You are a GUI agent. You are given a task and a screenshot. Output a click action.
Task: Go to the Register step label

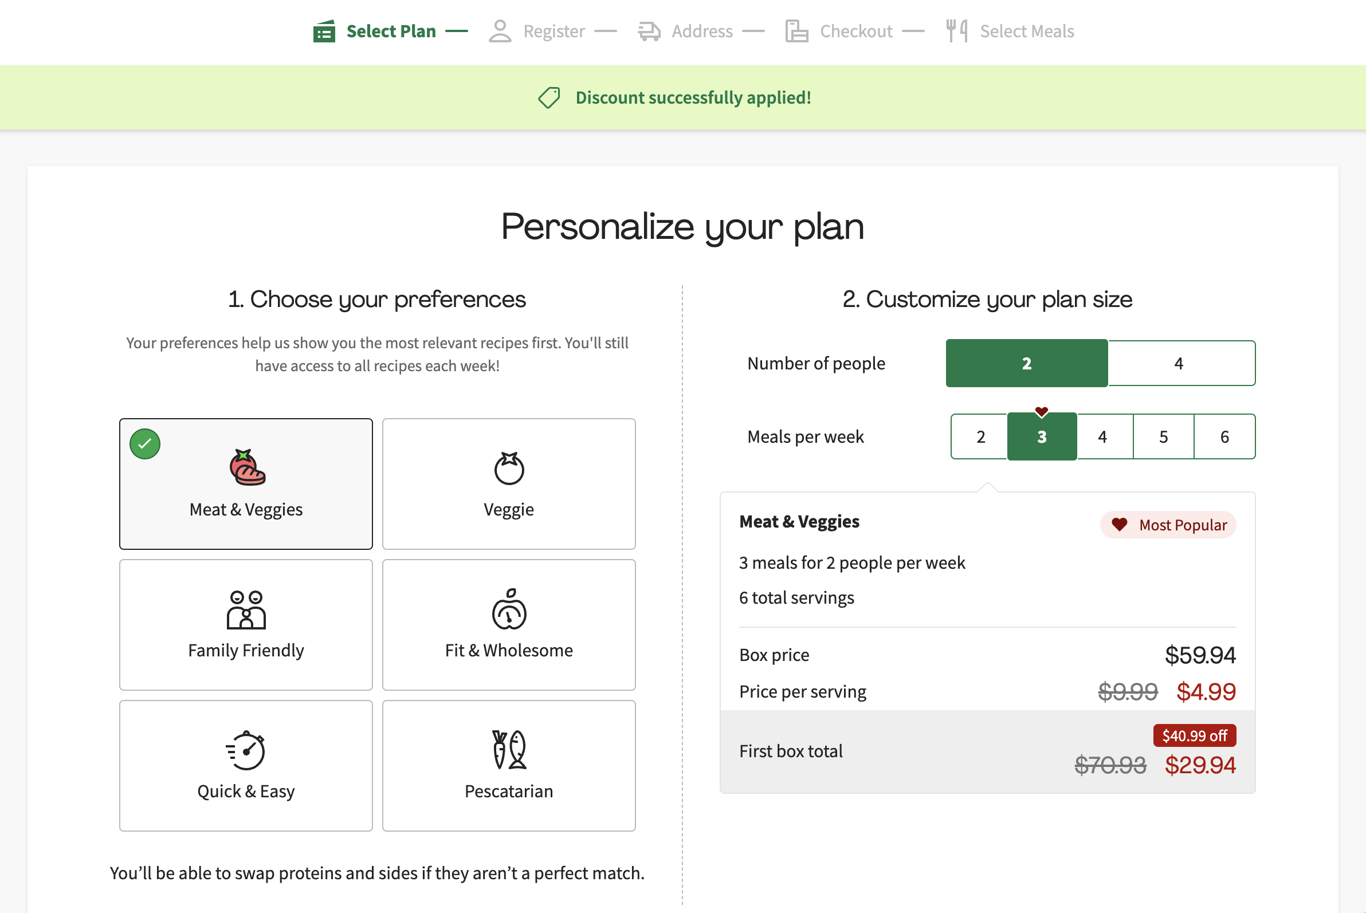(x=554, y=32)
